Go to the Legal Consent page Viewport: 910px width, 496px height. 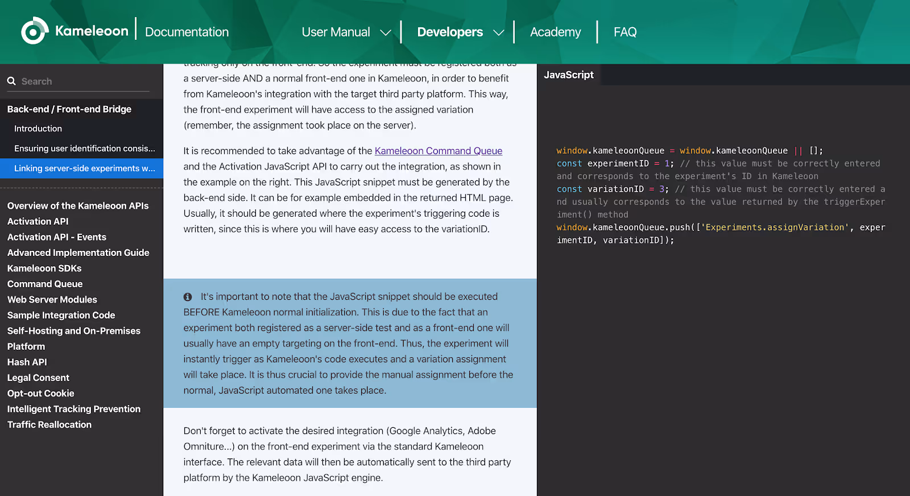(x=38, y=378)
